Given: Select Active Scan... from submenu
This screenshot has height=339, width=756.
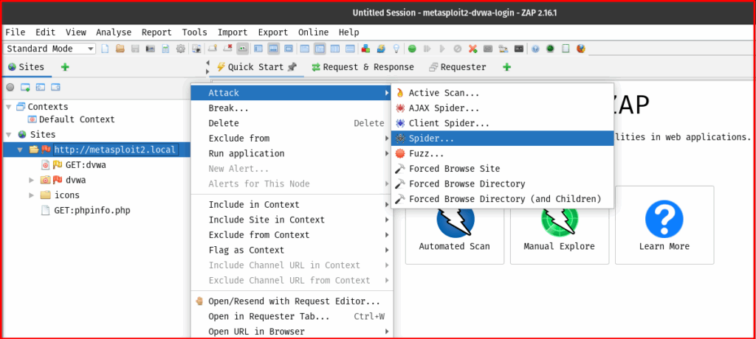Looking at the screenshot, I should [502, 93].
